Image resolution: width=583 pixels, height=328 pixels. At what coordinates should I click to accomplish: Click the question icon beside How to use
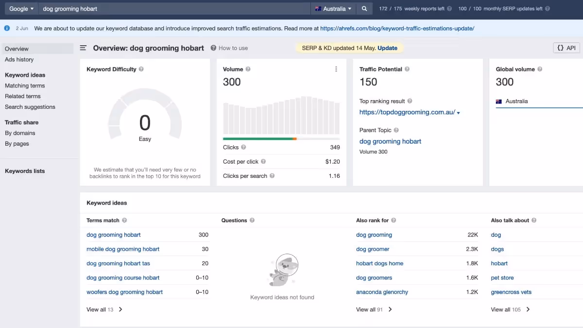(x=213, y=48)
